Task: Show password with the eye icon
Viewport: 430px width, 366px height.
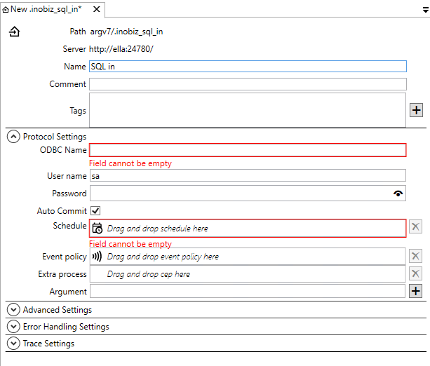Action: pyautogui.click(x=398, y=194)
